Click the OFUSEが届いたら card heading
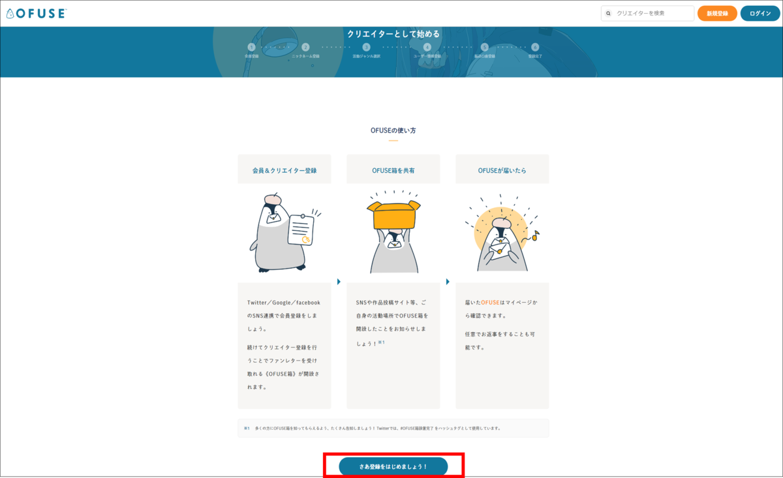Viewport: 783px width, 478px height. pyautogui.click(x=502, y=170)
